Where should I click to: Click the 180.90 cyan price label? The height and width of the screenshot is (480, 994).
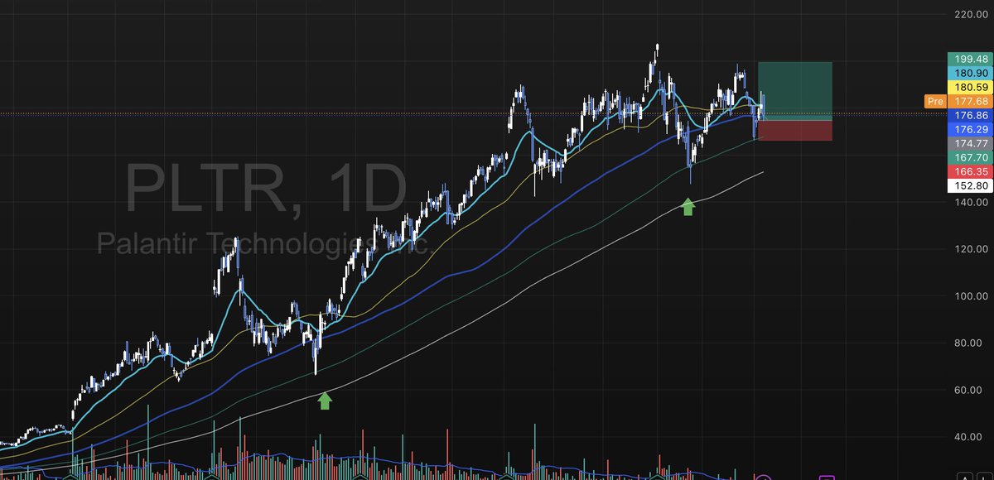click(968, 73)
